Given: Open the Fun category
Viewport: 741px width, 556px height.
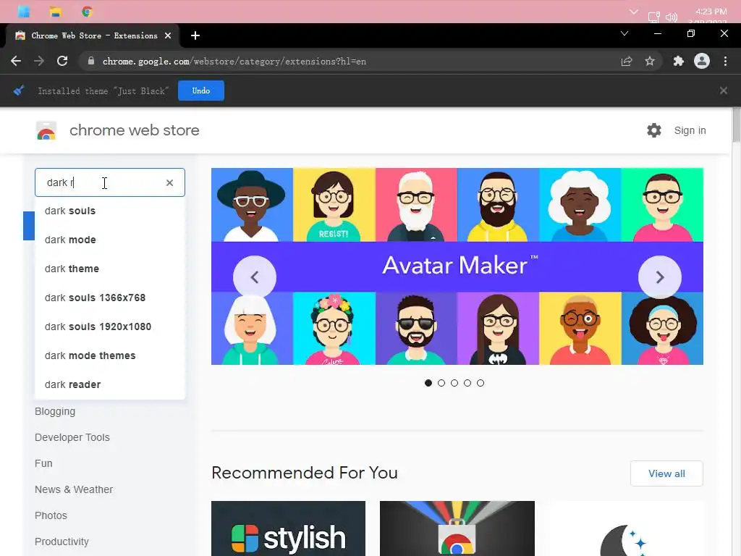Looking at the screenshot, I should point(43,463).
